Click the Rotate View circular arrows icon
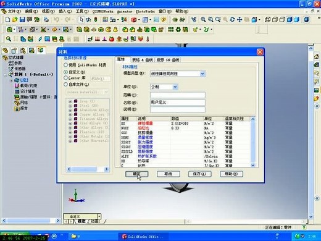This screenshot has width=321, height=241. tap(232, 20)
